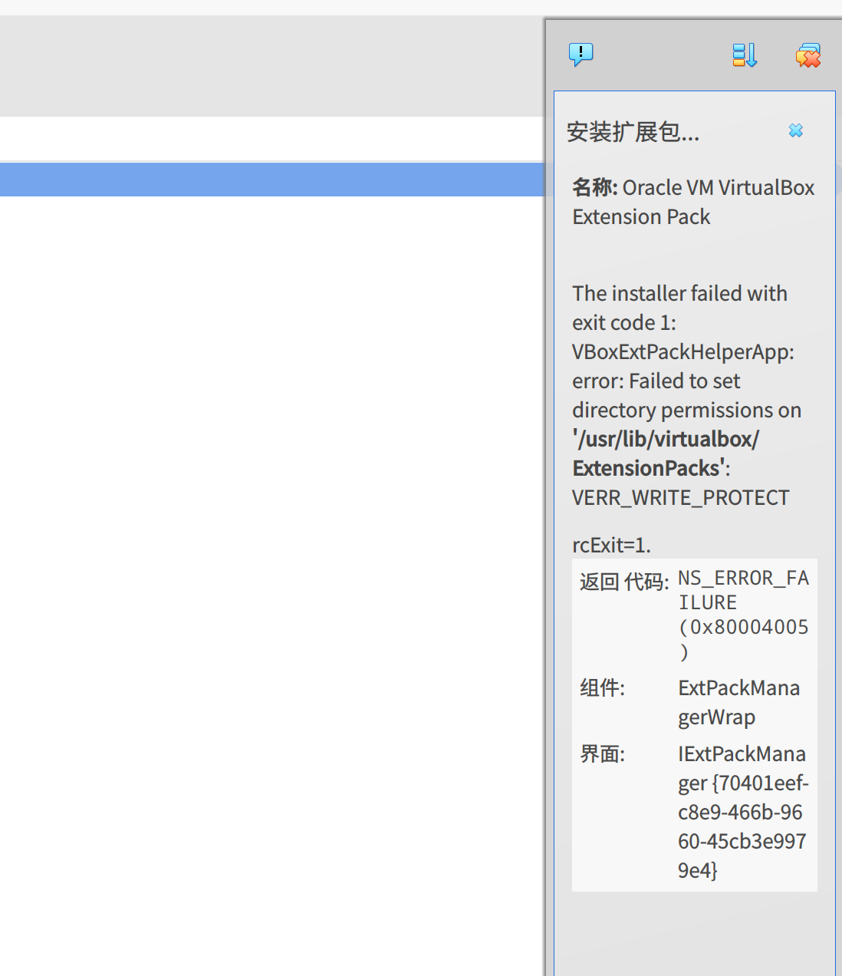Click the 'The installer failed with exit code 1' message
This screenshot has height=976, width=842.
point(680,308)
